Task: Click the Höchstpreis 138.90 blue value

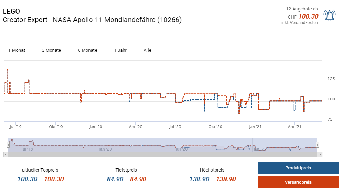Action: click(200, 179)
